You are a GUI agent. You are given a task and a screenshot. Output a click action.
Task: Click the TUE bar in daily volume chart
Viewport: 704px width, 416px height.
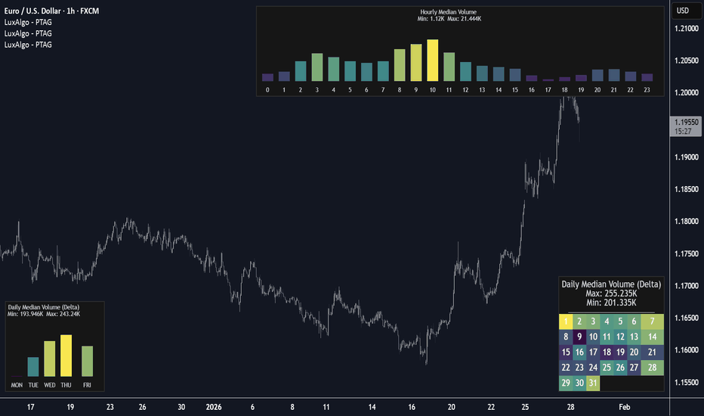point(32,367)
